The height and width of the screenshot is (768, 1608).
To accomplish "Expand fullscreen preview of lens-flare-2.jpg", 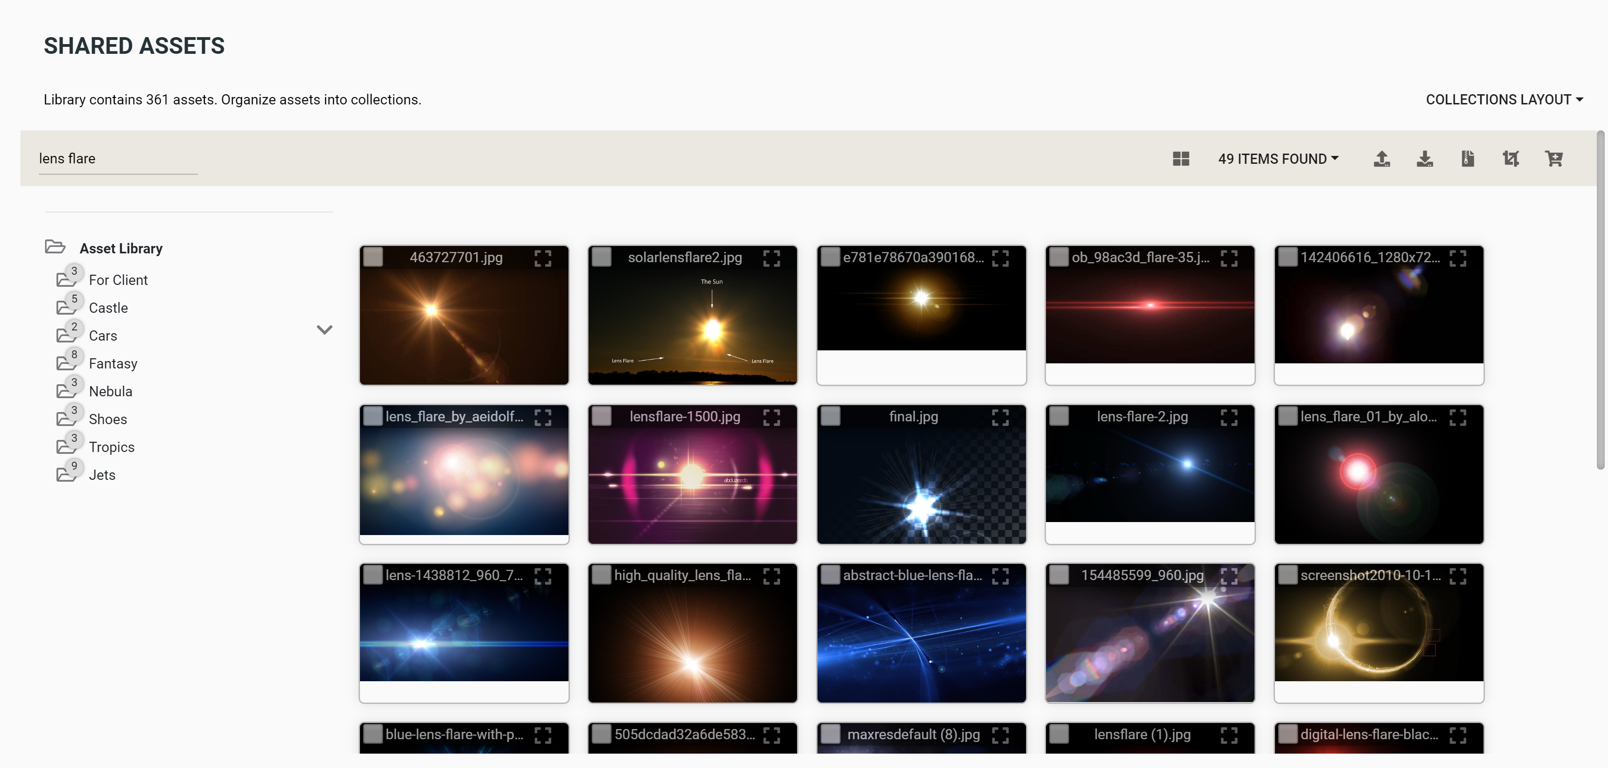I will click(1229, 417).
